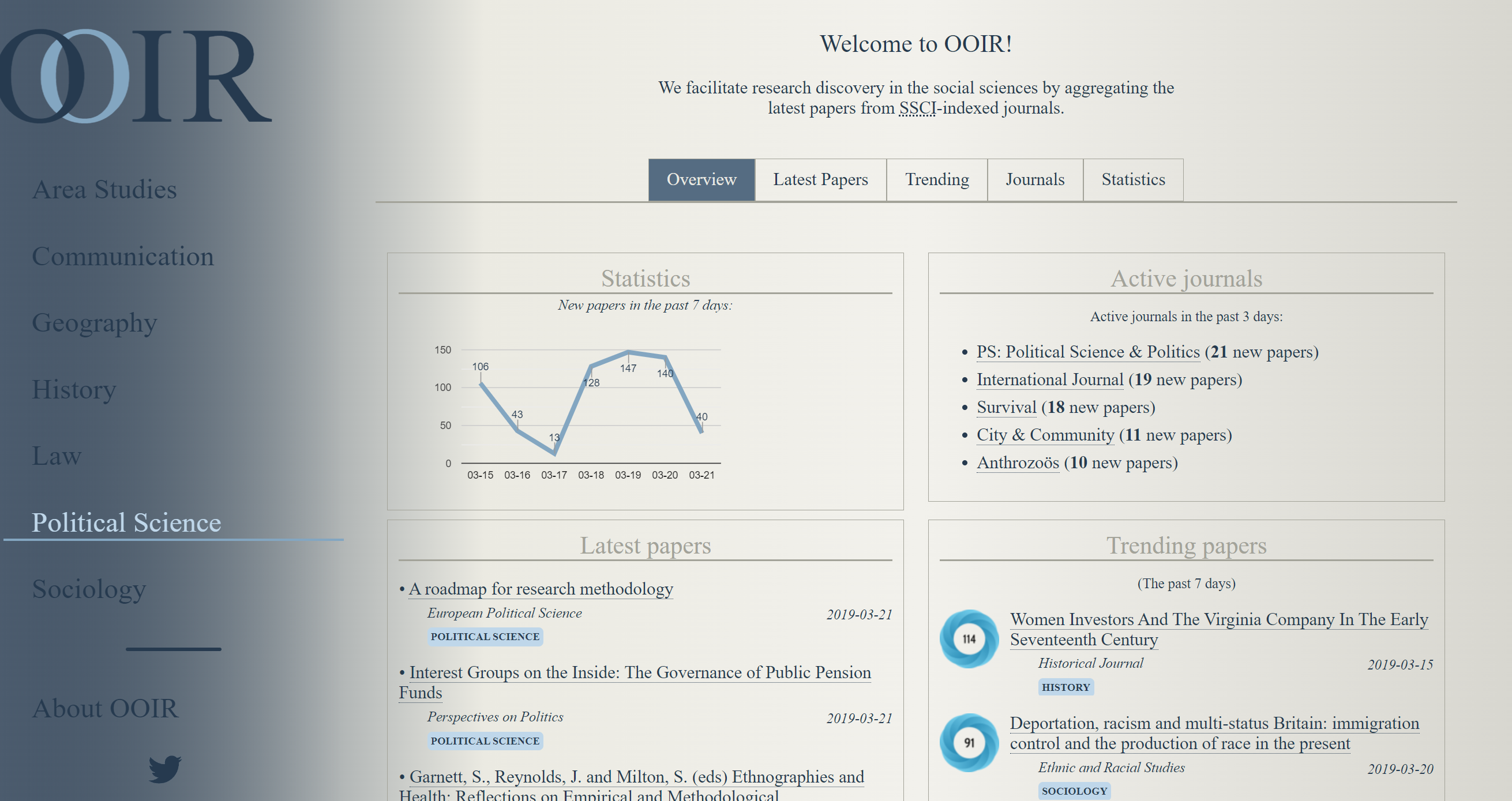The height and width of the screenshot is (801, 1512).
Task: Click the 'Active journals' panel heading
Action: [x=1186, y=279]
